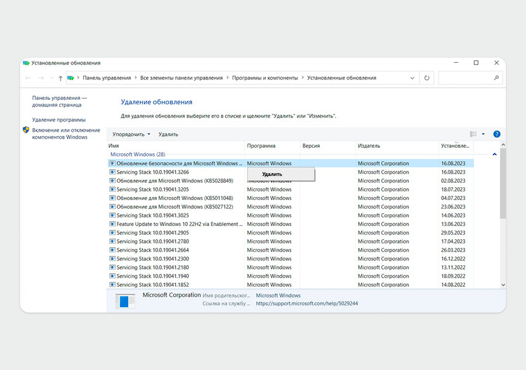Open breadcrumb chevron after Программы и компоненты
This screenshot has height=370, width=526.
(302, 78)
